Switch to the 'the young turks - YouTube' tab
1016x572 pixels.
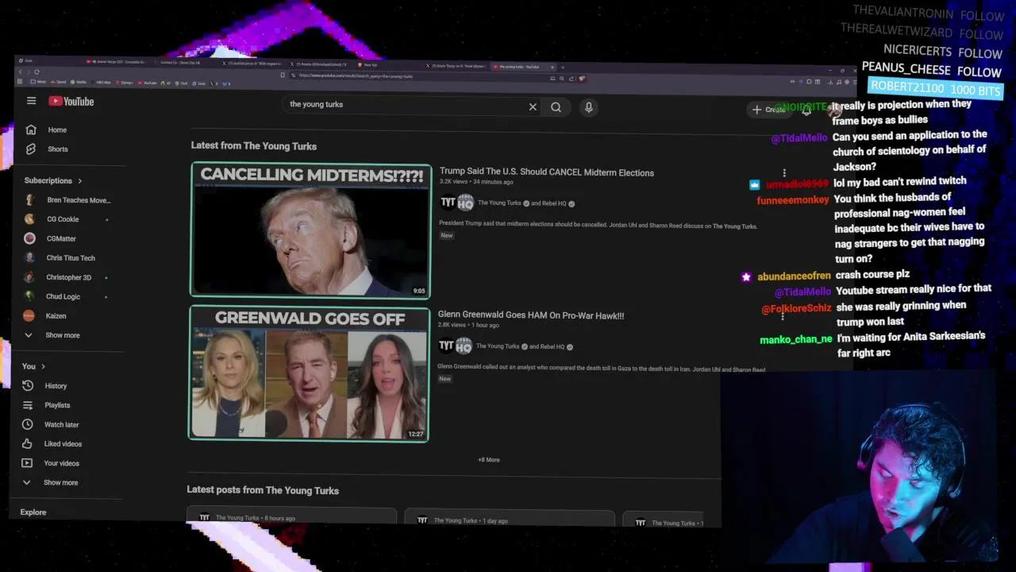522,67
